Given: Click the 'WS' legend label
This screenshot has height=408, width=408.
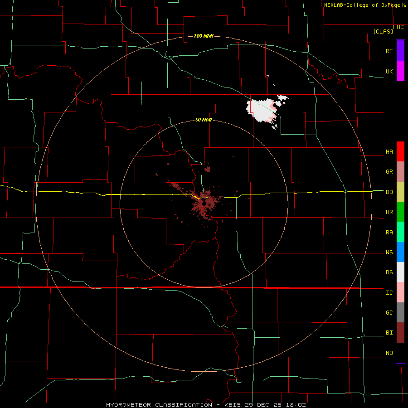Looking at the screenshot, I should (389, 253).
